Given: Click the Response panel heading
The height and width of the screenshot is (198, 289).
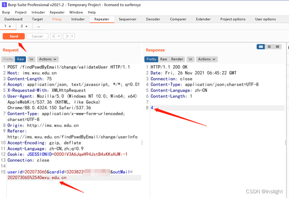Looking at the screenshot, I should click(x=155, y=50).
